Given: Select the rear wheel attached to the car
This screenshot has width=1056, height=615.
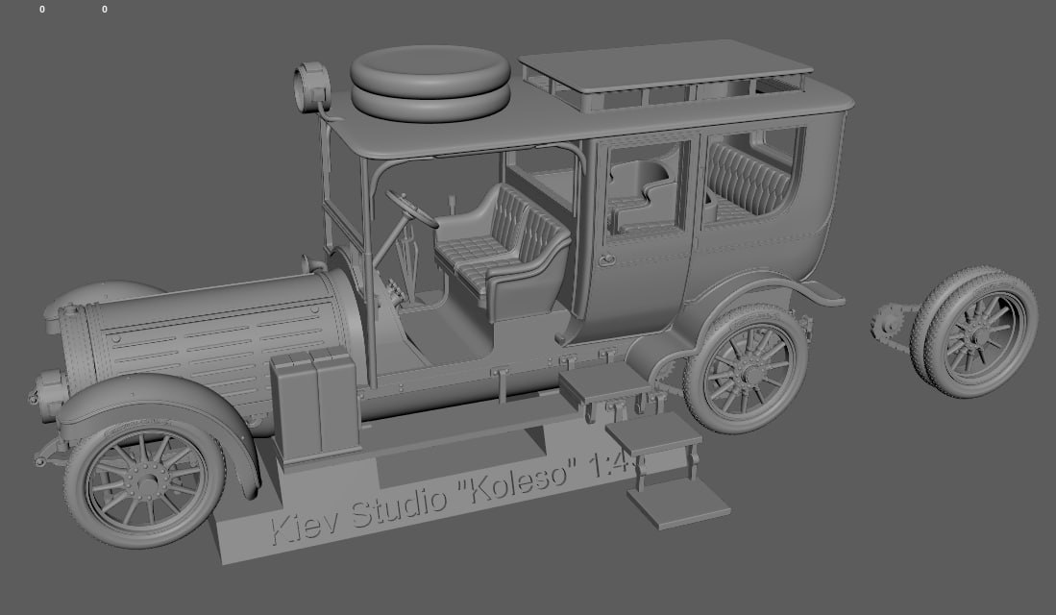Looking at the screenshot, I should [746, 370].
